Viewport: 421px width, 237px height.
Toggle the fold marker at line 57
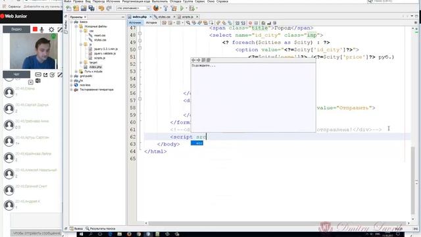140,99
